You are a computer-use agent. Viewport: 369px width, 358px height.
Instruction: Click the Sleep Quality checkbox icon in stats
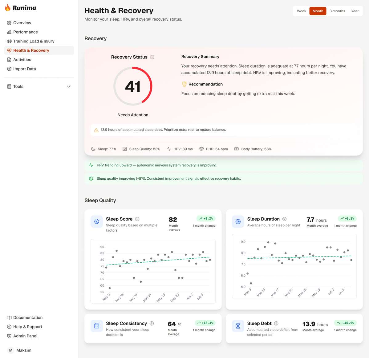click(125, 149)
